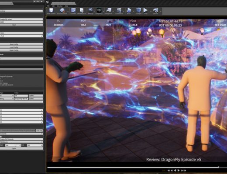
Task: Open the File menu
Action: (48, 6)
